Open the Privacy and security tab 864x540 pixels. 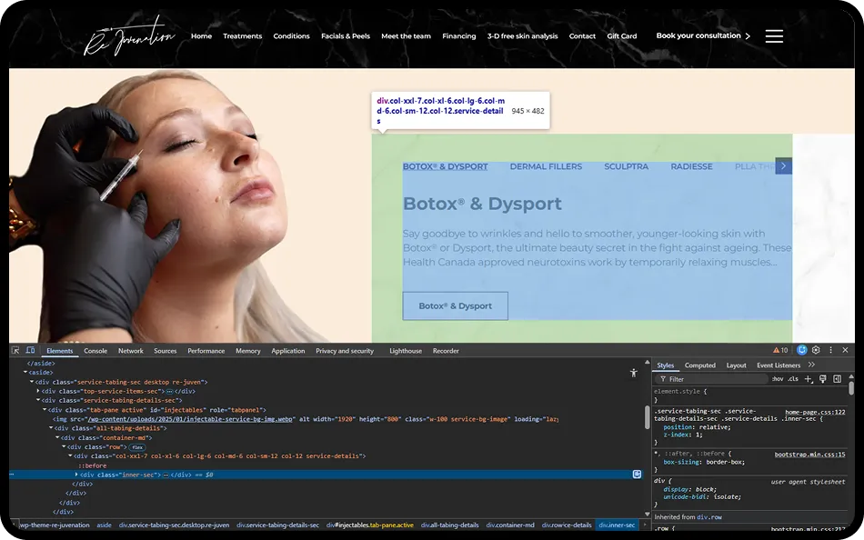(345, 350)
